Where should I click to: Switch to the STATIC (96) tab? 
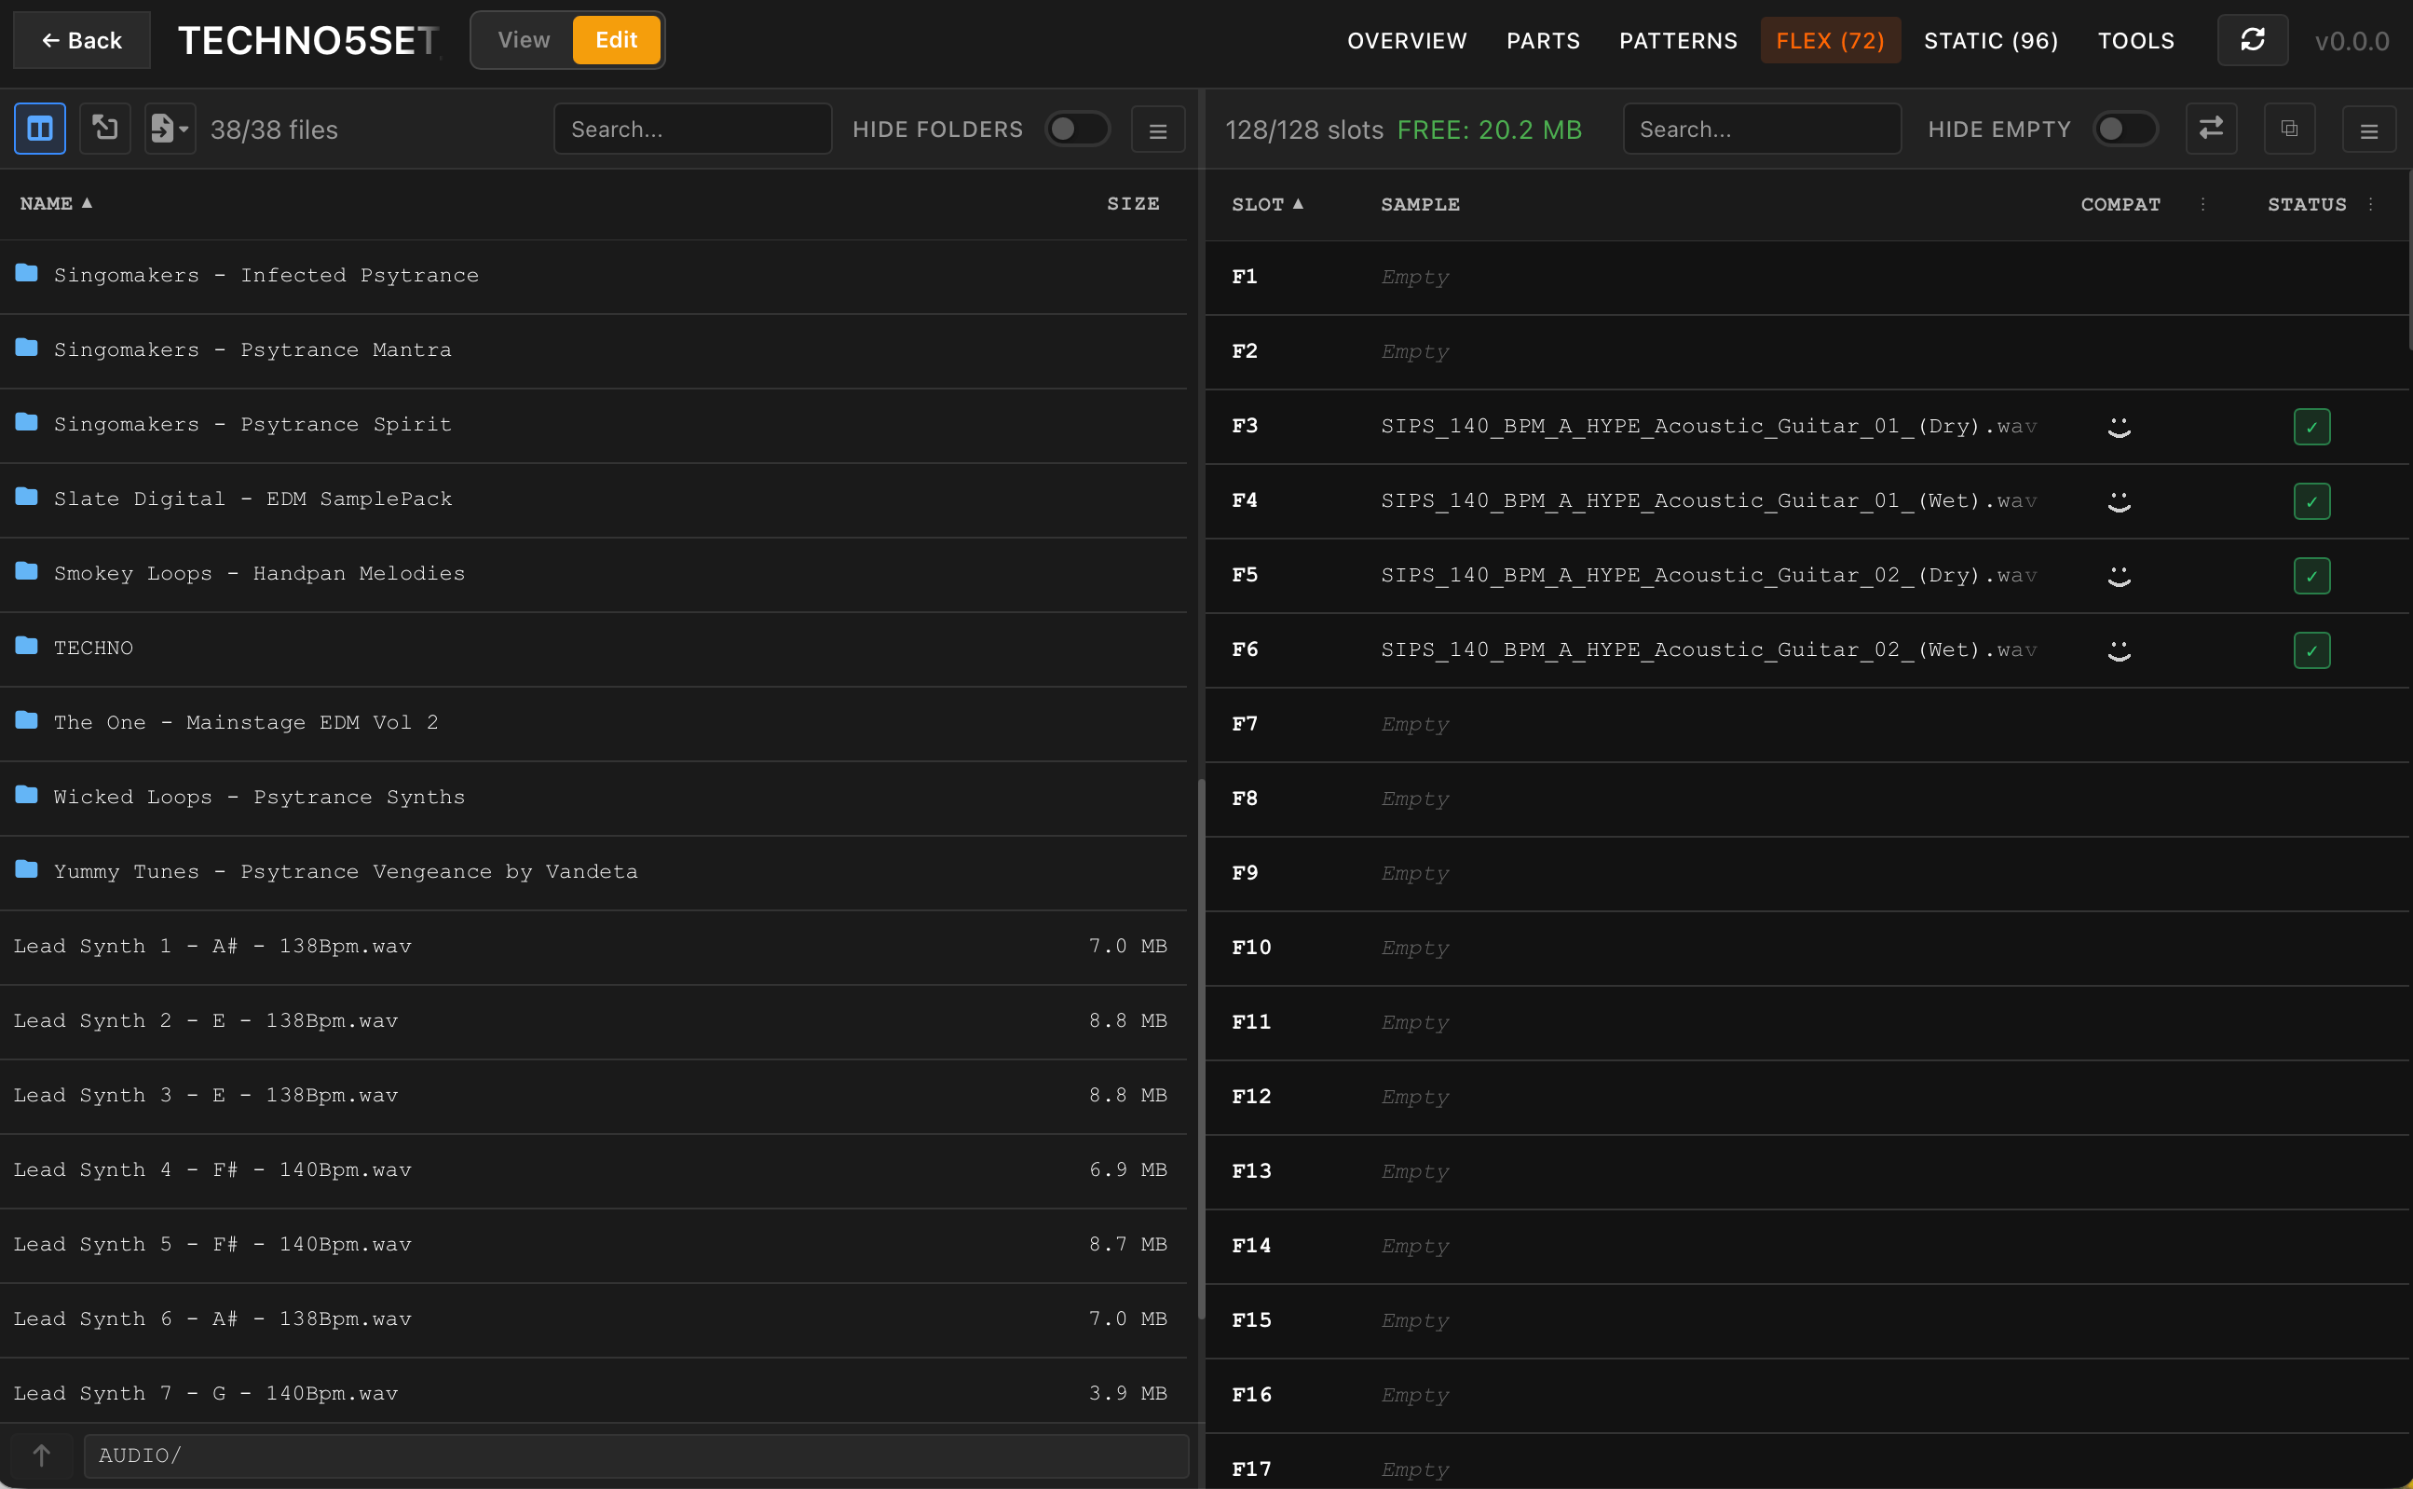tap(1991, 40)
